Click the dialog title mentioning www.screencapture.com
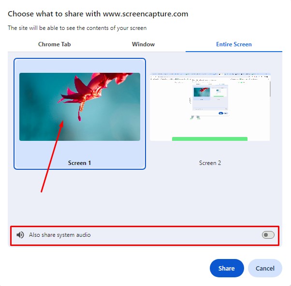Viewport: 291px width, 286px height. (x=98, y=14)
